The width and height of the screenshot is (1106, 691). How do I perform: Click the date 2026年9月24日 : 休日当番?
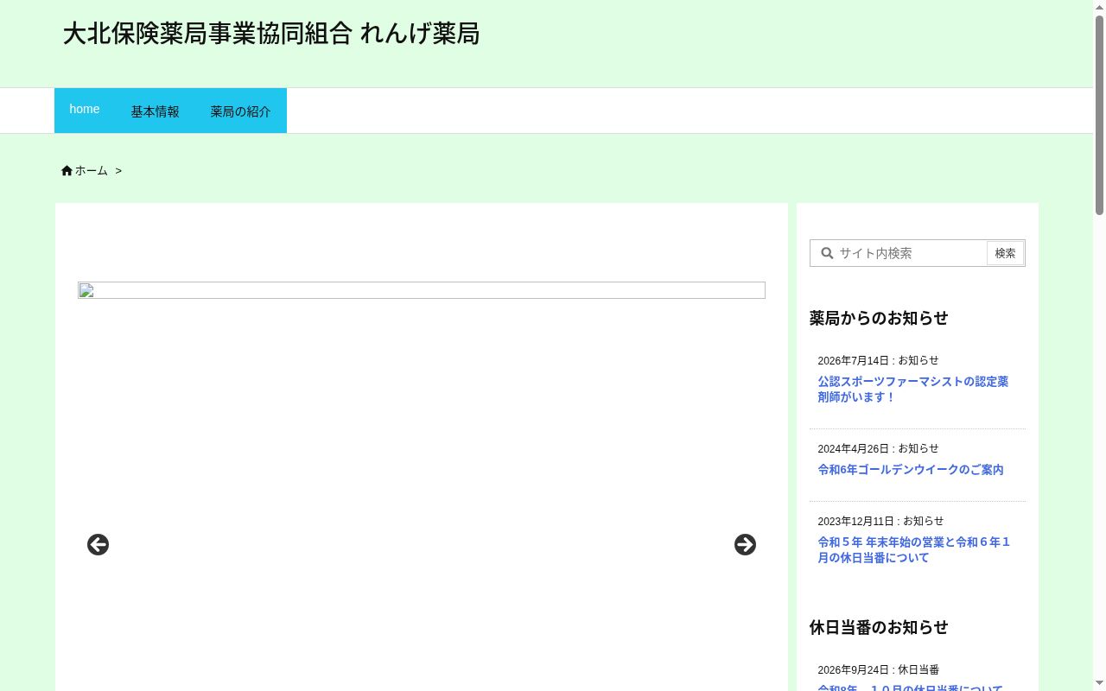tap(878, 670)
